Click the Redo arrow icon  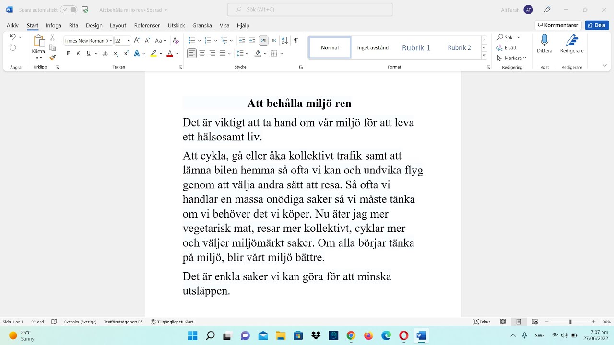(x=13, y=47)
